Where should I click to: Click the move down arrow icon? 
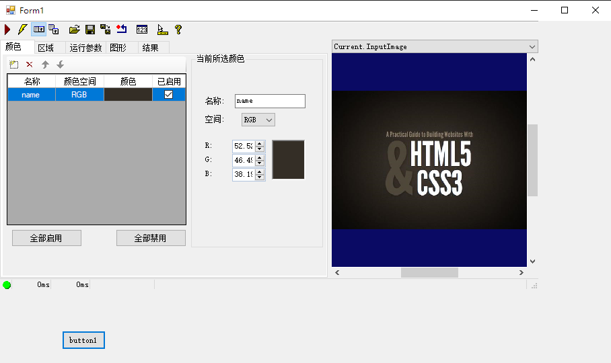coord(60,65)
